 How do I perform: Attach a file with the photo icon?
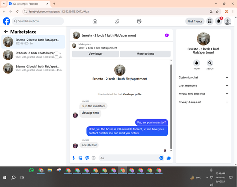pos(81,158)
